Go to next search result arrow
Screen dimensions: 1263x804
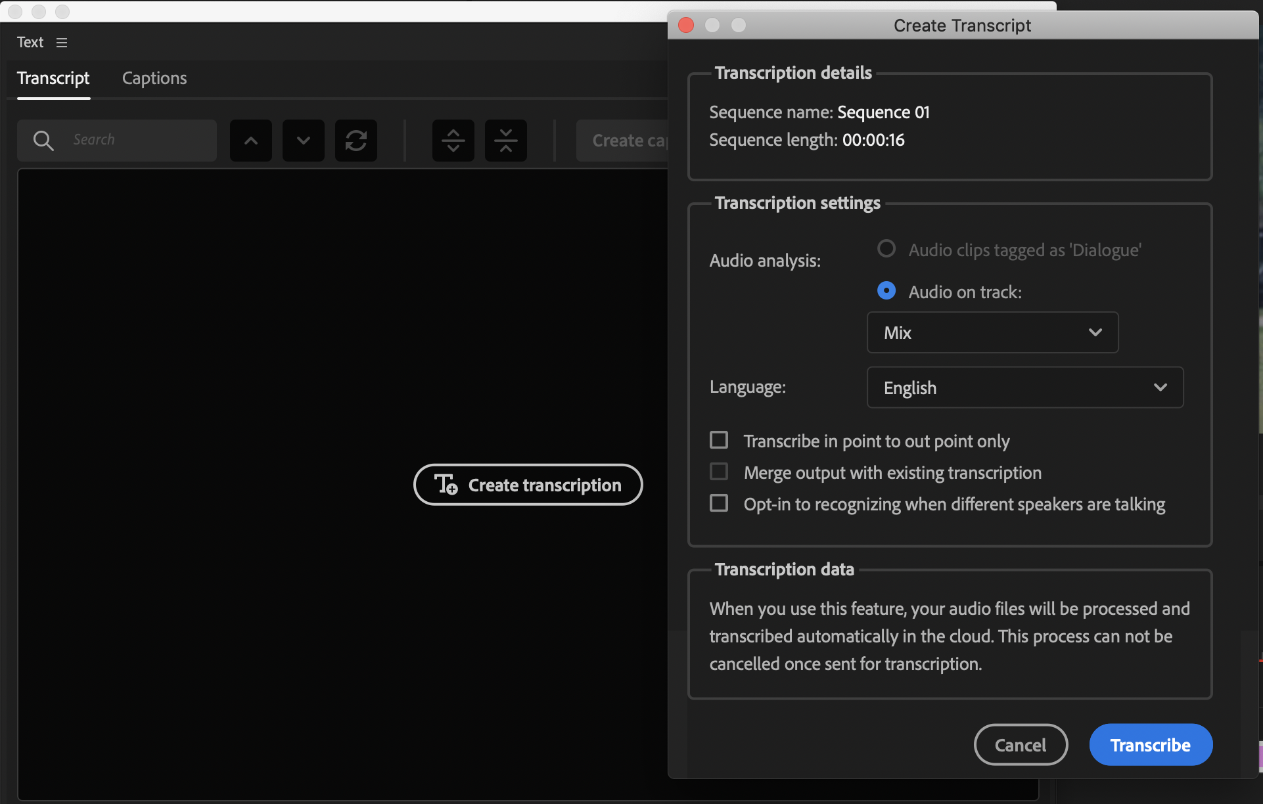[x=303, y=141]
